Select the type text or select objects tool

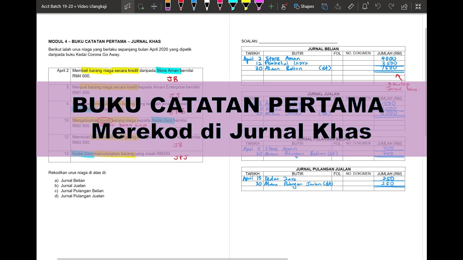[127, 6]
